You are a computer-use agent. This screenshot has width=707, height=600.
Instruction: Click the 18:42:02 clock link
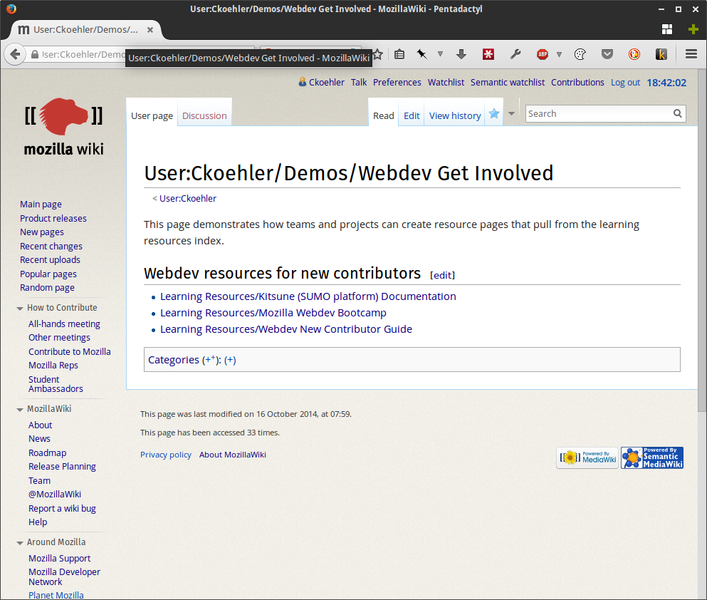pyautogui.click(x=666, y=83)
